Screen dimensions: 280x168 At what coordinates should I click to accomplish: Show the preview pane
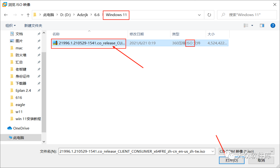pyautogui.click(x=262, y=25)
